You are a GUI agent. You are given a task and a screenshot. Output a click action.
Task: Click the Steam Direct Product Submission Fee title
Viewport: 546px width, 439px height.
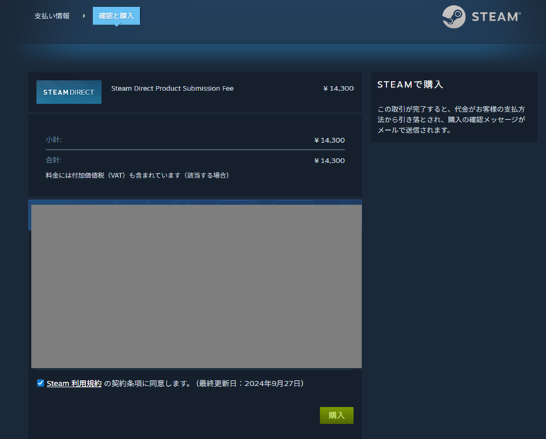[x=172, y=88]
